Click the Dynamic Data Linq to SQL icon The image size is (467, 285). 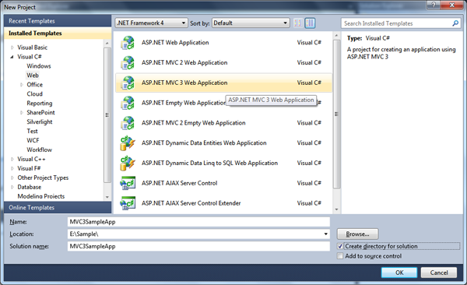128,163
